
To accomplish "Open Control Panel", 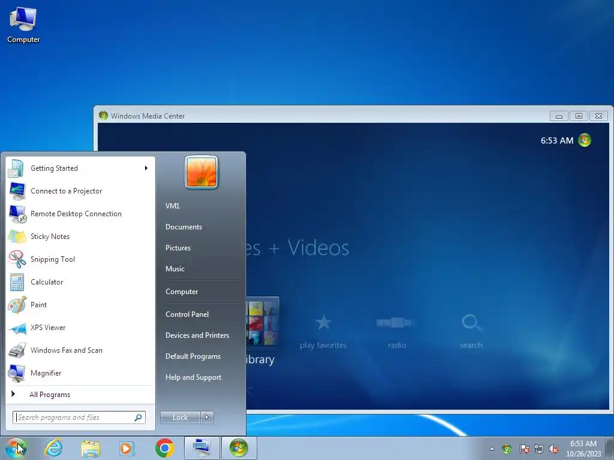I will 187,314.
